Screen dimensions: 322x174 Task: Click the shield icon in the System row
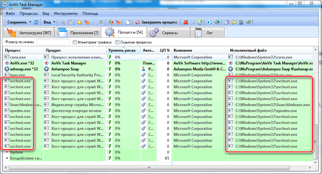[109, 152]
